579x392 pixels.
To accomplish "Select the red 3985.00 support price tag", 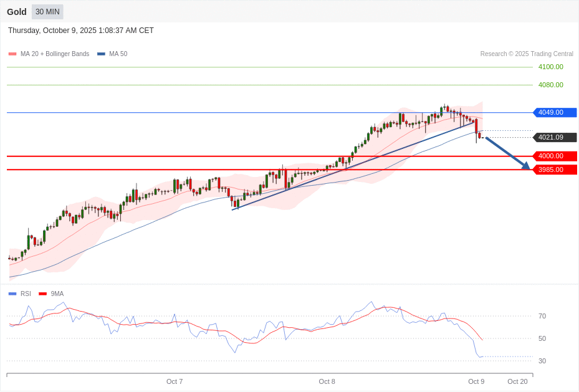I will coord(554,170).
